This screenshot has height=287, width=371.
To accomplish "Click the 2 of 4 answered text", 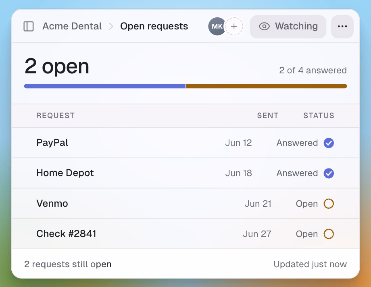I will (x=313, y=70).
